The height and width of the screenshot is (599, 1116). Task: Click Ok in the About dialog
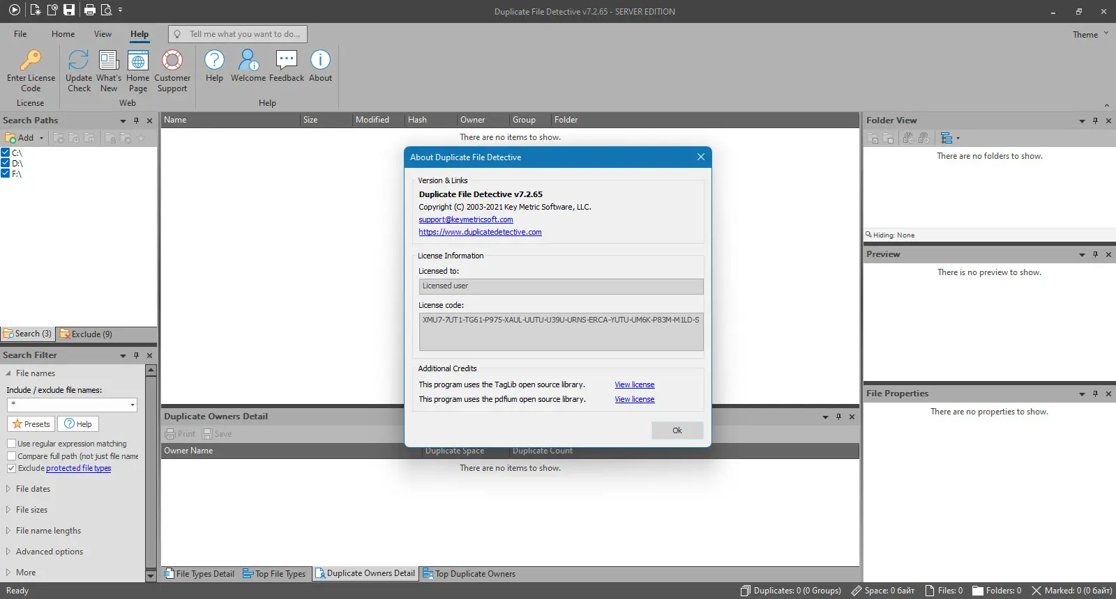click(677, 430)
